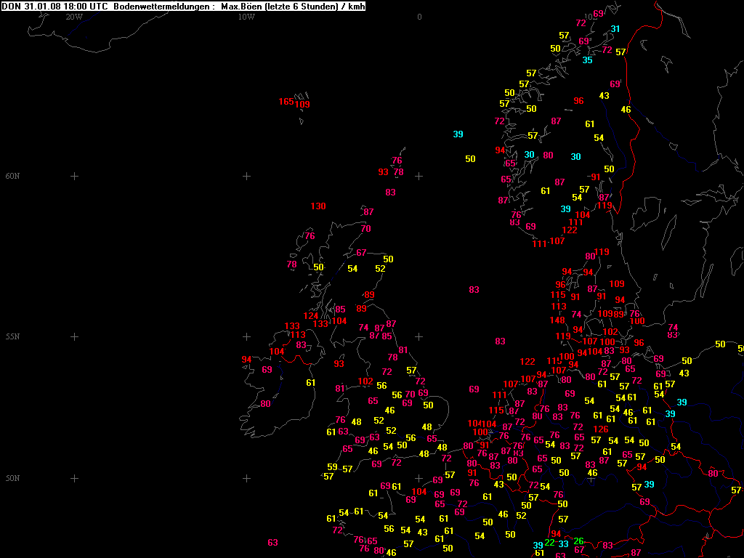The height and width of the screenshot is (558, 744).
Task: Select the 148 gust value over Denmark
Action: [x=557, y=320]
